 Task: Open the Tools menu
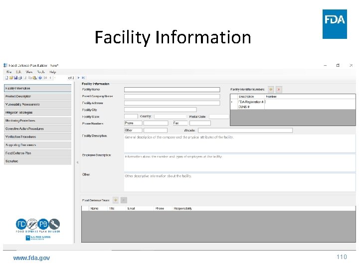tap(41, 72)
